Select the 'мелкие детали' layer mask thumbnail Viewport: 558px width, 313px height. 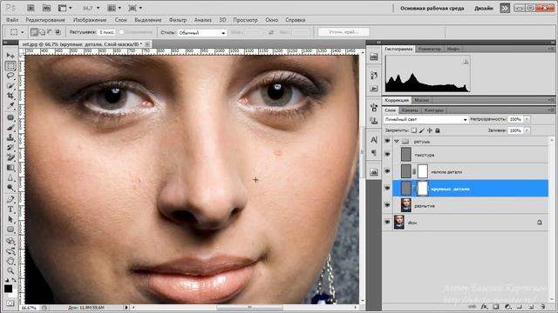pos(422,171)
